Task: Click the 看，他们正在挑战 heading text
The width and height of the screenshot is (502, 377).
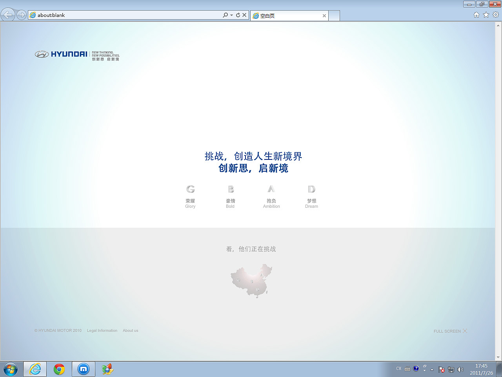Action: [x=251, y=249]
